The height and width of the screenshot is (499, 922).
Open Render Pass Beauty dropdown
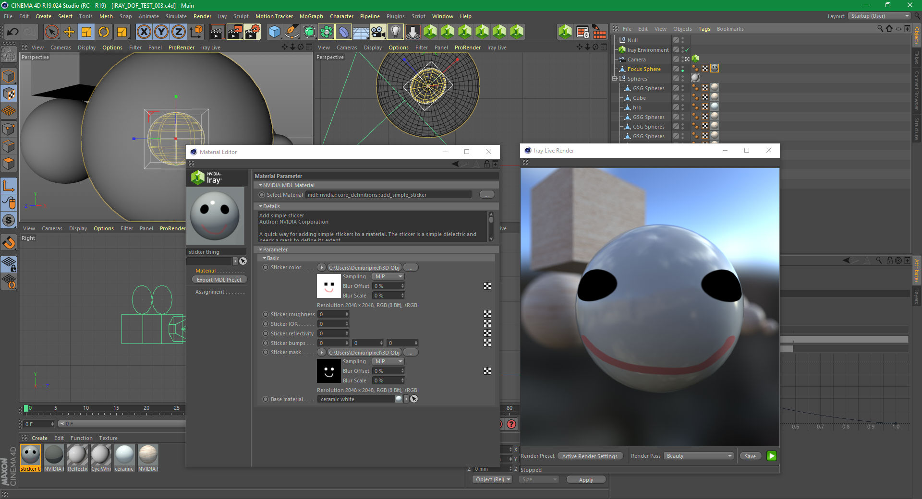point(699,456)
